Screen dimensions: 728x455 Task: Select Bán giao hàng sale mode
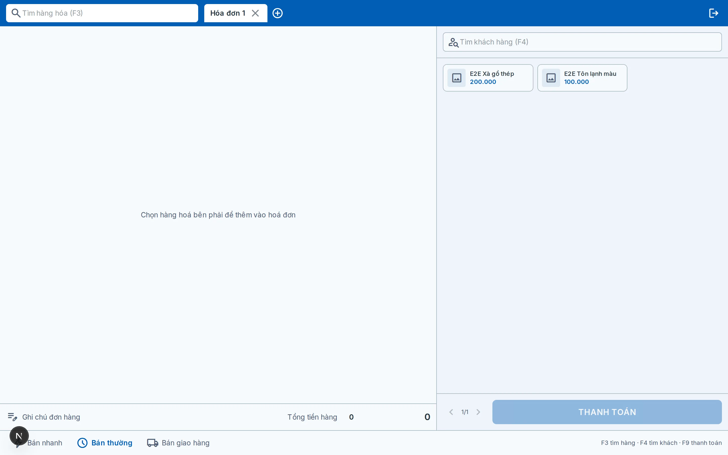click(178, 443)
